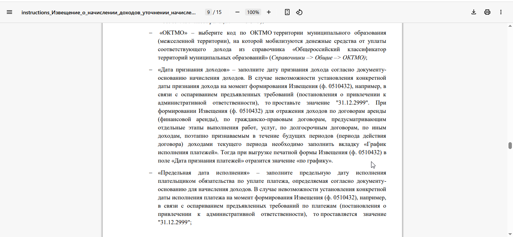Click the text «Предельная дата исполнения»
The image size is (513, 237).
pyautogui.click(x=204, y=173)
